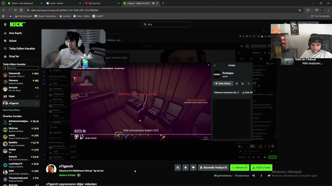Open 'Videonun tamamını izle' link
Screen dimensions: 332x186
click(x=226, y=92)
